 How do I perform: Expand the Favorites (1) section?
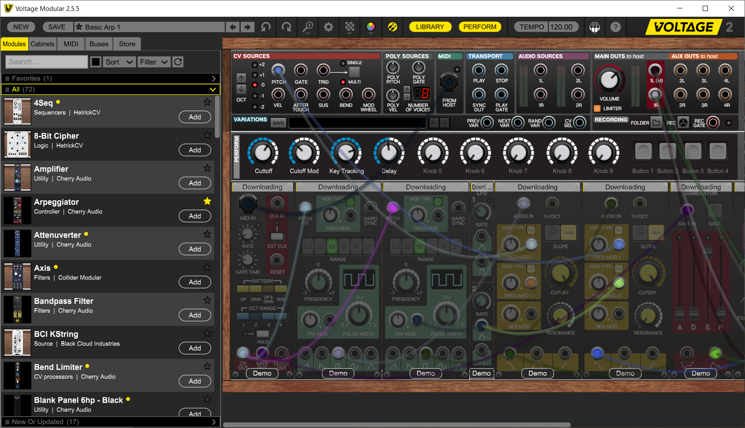(111, 78)
